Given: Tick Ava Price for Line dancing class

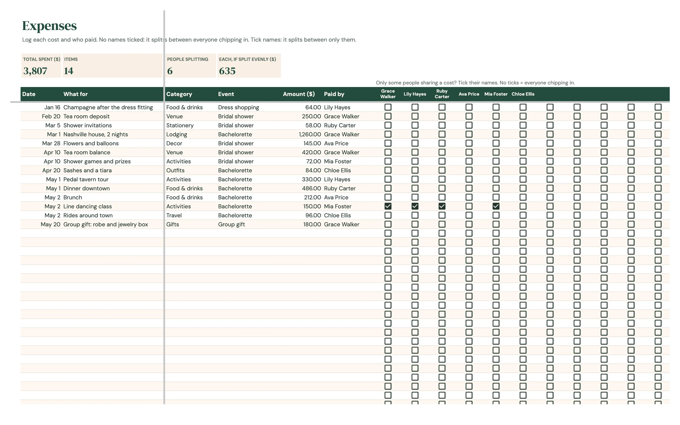Looking at the screenshot, I should click(x=469, y=206).
